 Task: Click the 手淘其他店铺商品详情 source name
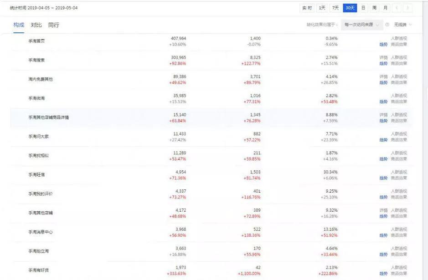49,117
